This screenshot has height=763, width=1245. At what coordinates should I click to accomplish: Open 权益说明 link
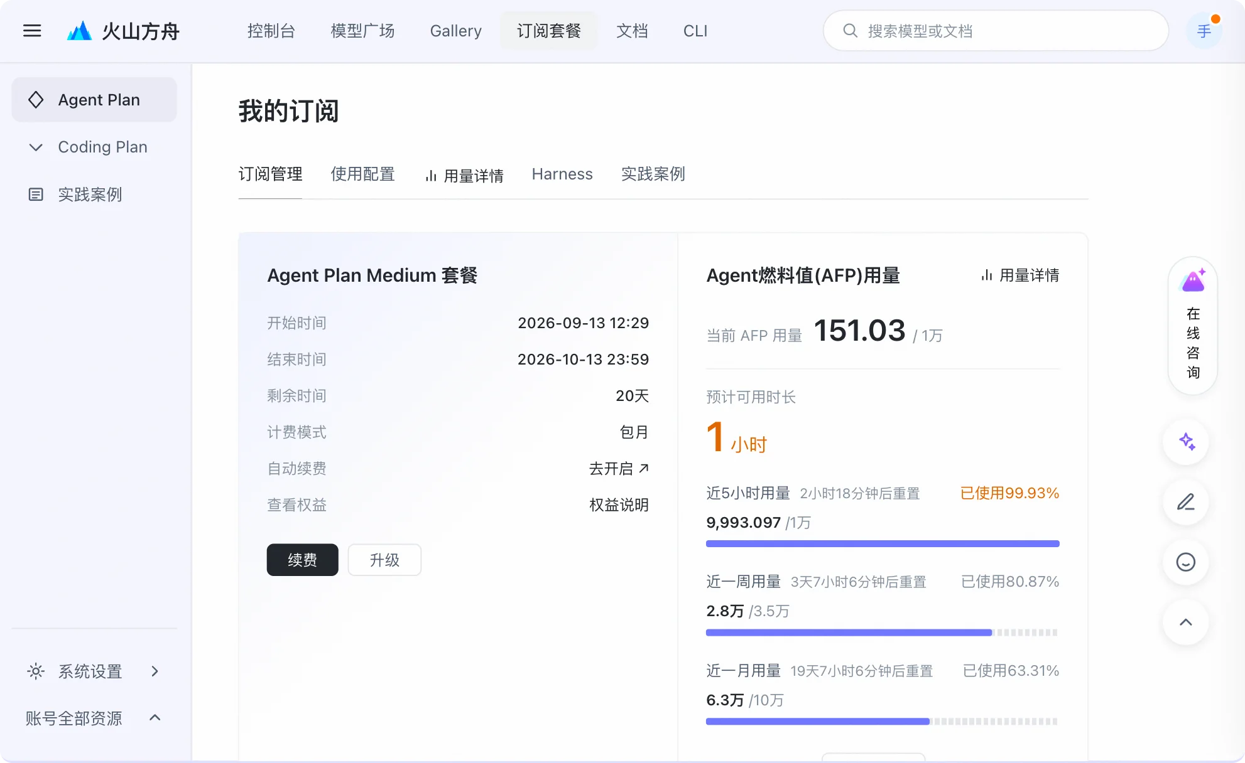point(619,504)
